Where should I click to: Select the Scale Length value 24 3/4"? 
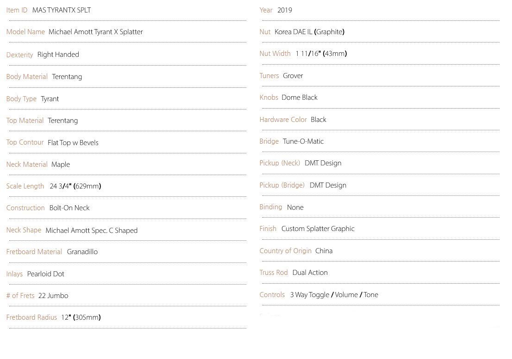pos(60,186)
